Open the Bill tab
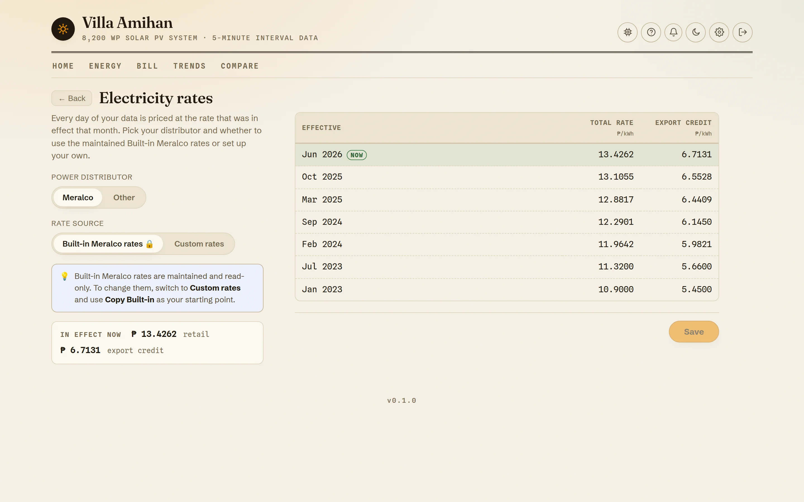The image size is (804, 502). tap(147, 66)
